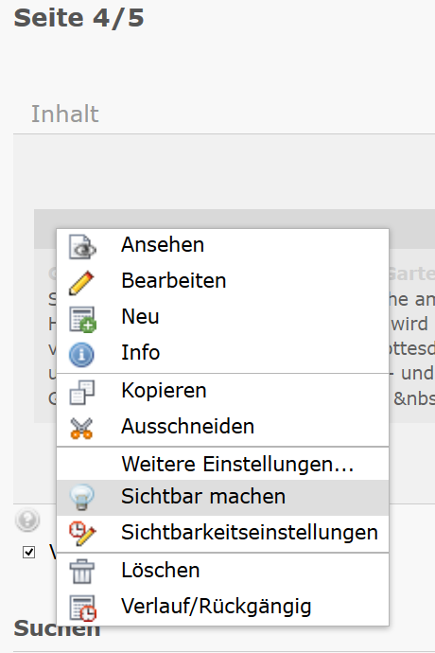
Task: Click the scissors icon for Ausschneiden
Action: click(81, 428)
